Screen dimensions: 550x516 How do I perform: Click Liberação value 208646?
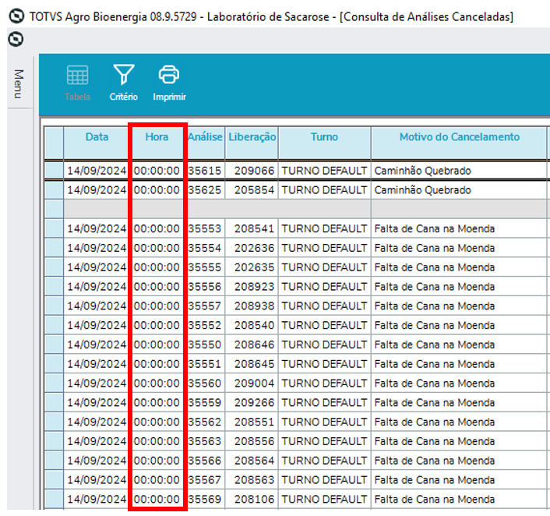(254, 345)
